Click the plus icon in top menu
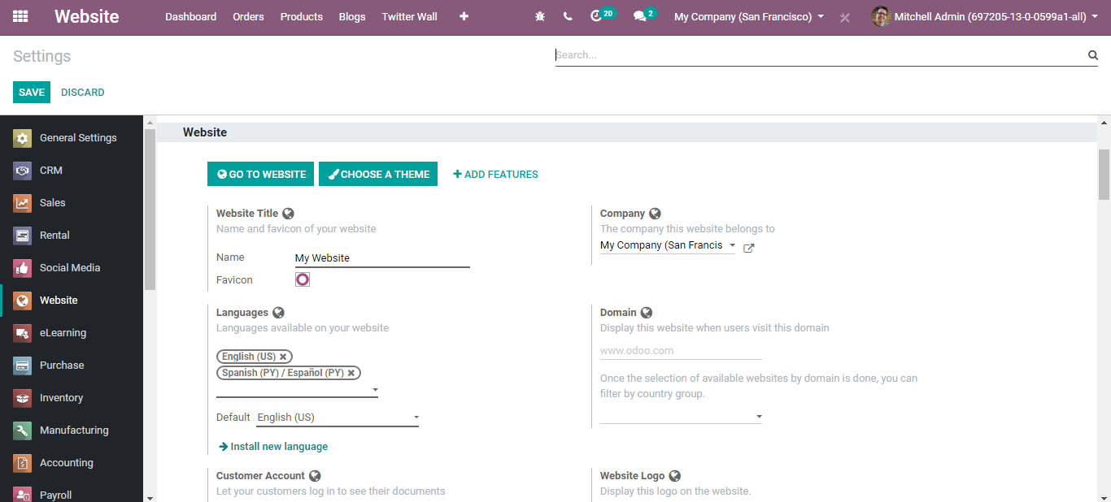1111x502 pixels. pyautogui.click(x=464, y=16)
